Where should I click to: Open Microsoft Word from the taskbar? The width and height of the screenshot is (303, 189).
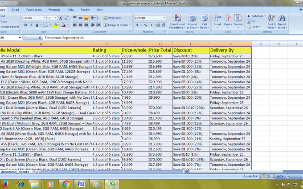[x=81, y=184]
